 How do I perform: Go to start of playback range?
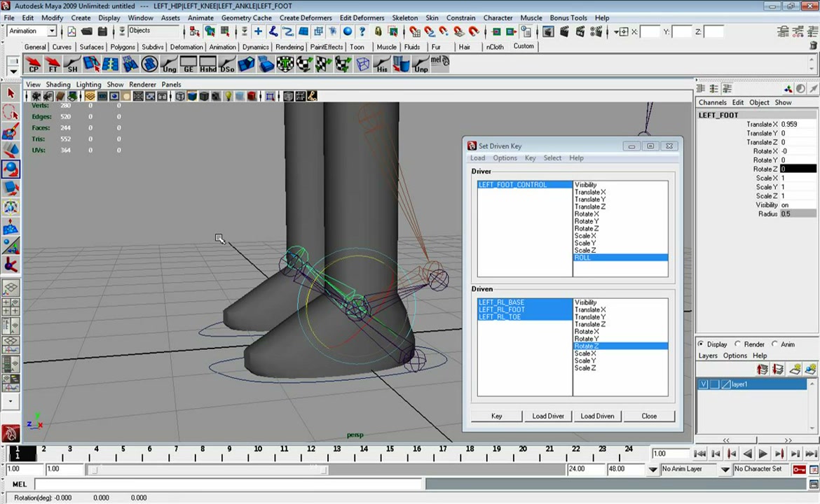click(x=699, y=454)
